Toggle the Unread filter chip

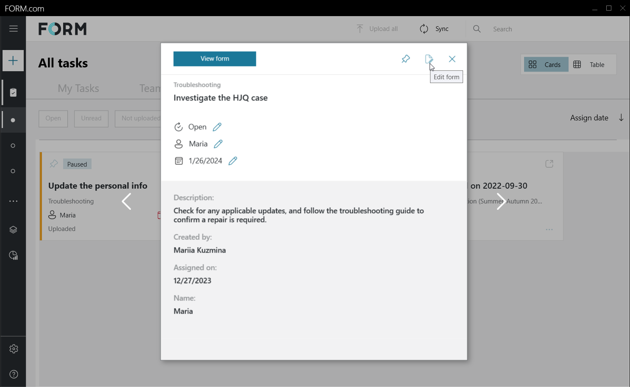coord(91,118)
